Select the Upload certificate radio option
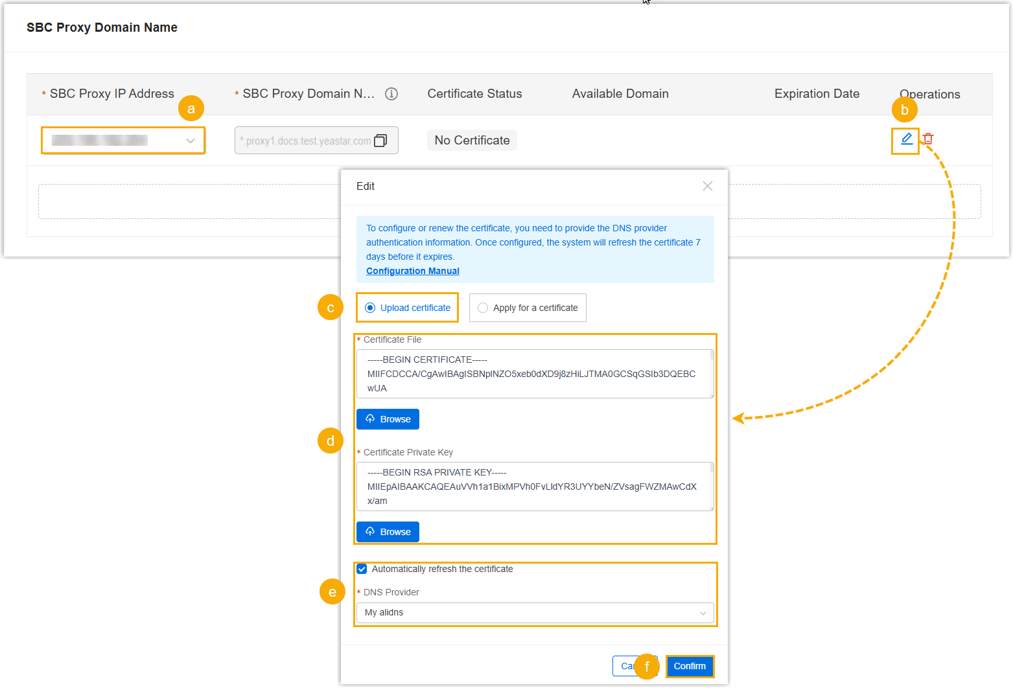Screen dimensions: 1013x688 370,308
